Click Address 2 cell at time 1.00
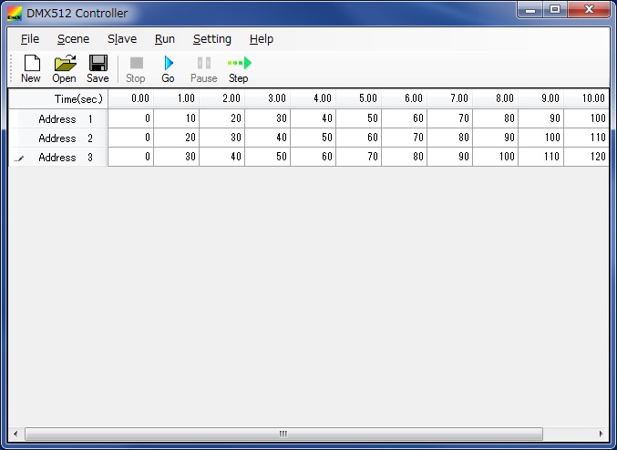The height and width of the screenshot is (450, 617). tap(176, 138)
